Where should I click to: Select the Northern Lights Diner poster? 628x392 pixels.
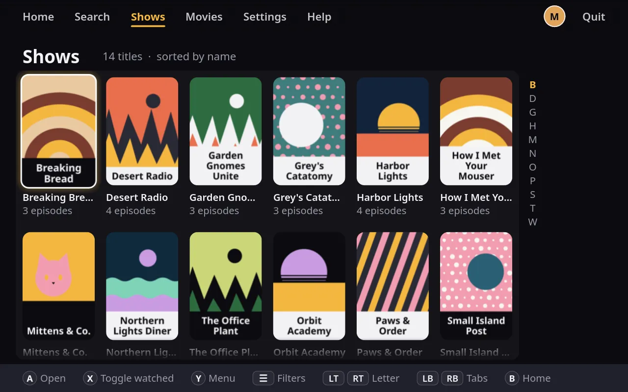(142, 286)
